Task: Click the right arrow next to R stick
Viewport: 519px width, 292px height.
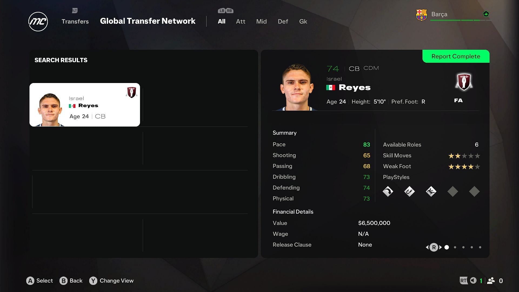Action: 441,247
